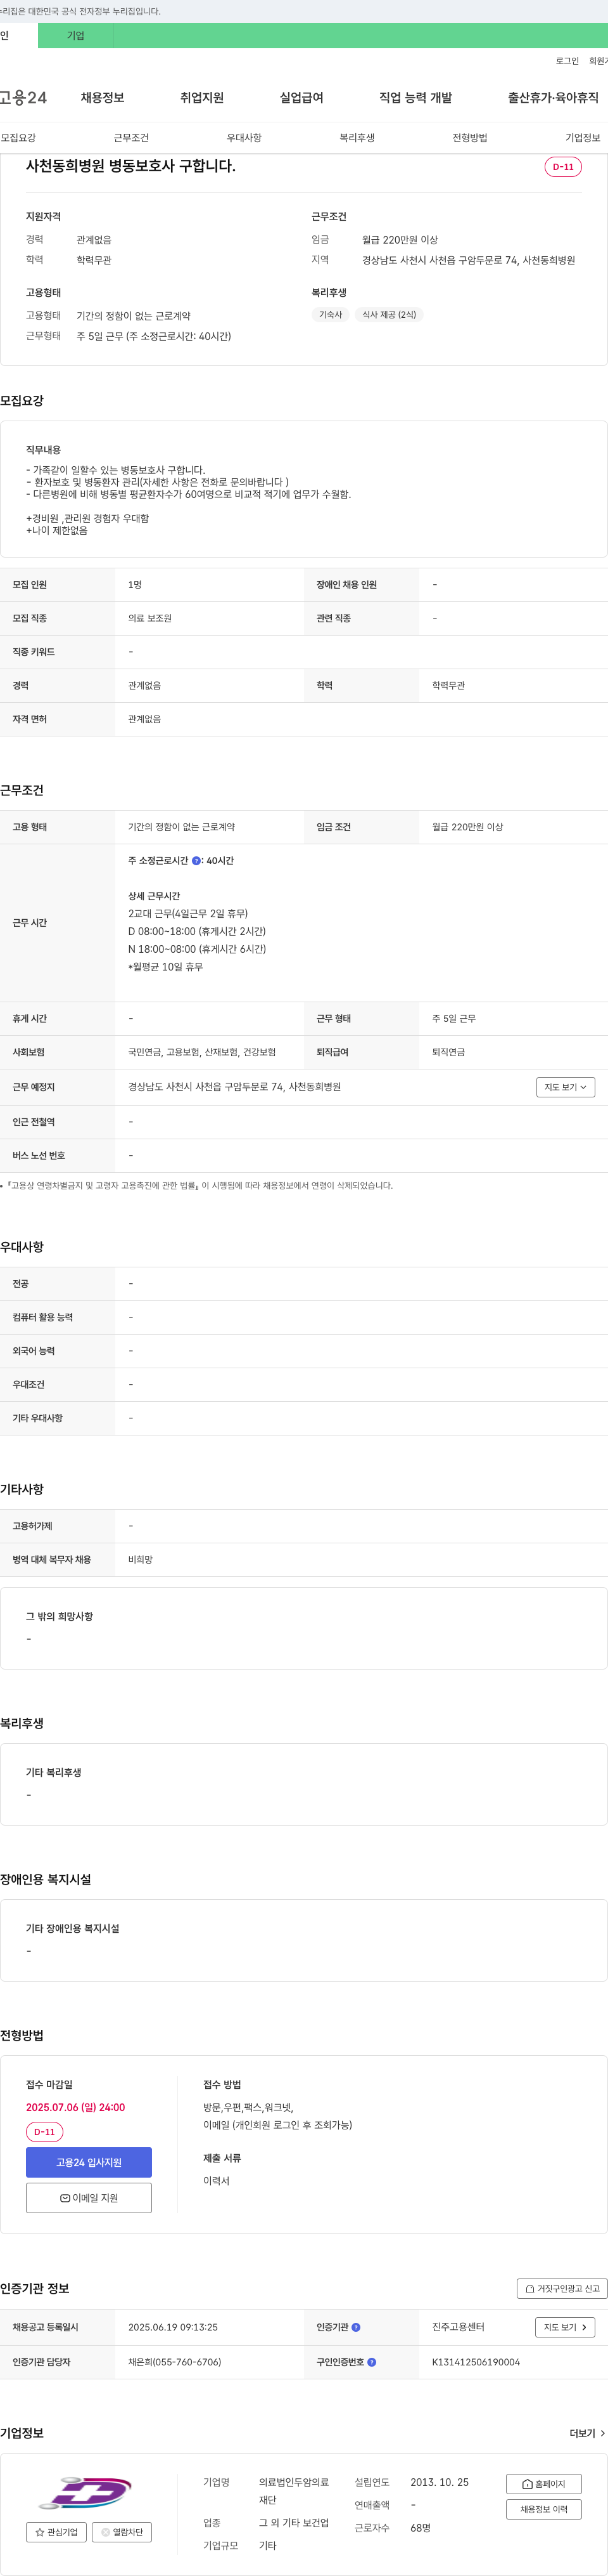Click the 68명 employee count

tap(421, 2528)
